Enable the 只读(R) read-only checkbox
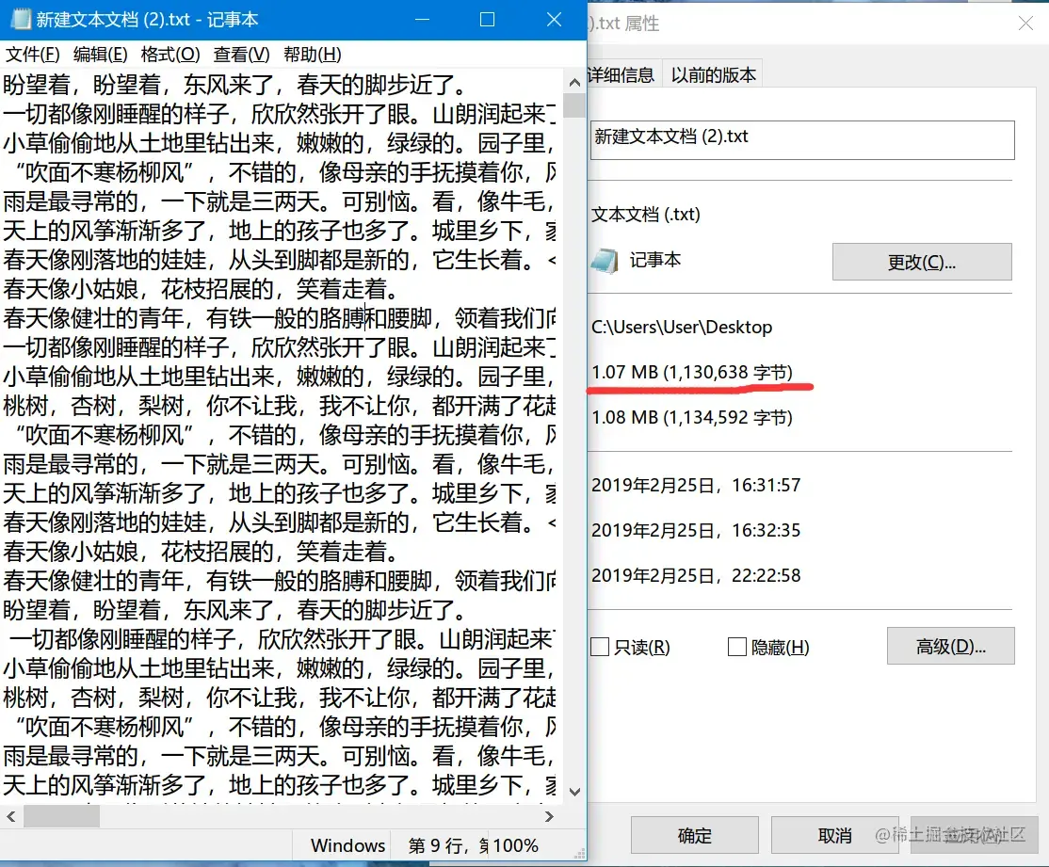The width and height of the screenshot is (1049, 867). click(x=598, y=647)
